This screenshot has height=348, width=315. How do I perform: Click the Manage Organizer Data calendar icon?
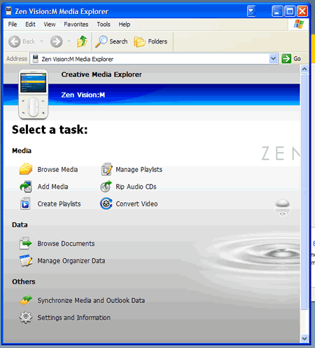[x=26, y=260]
